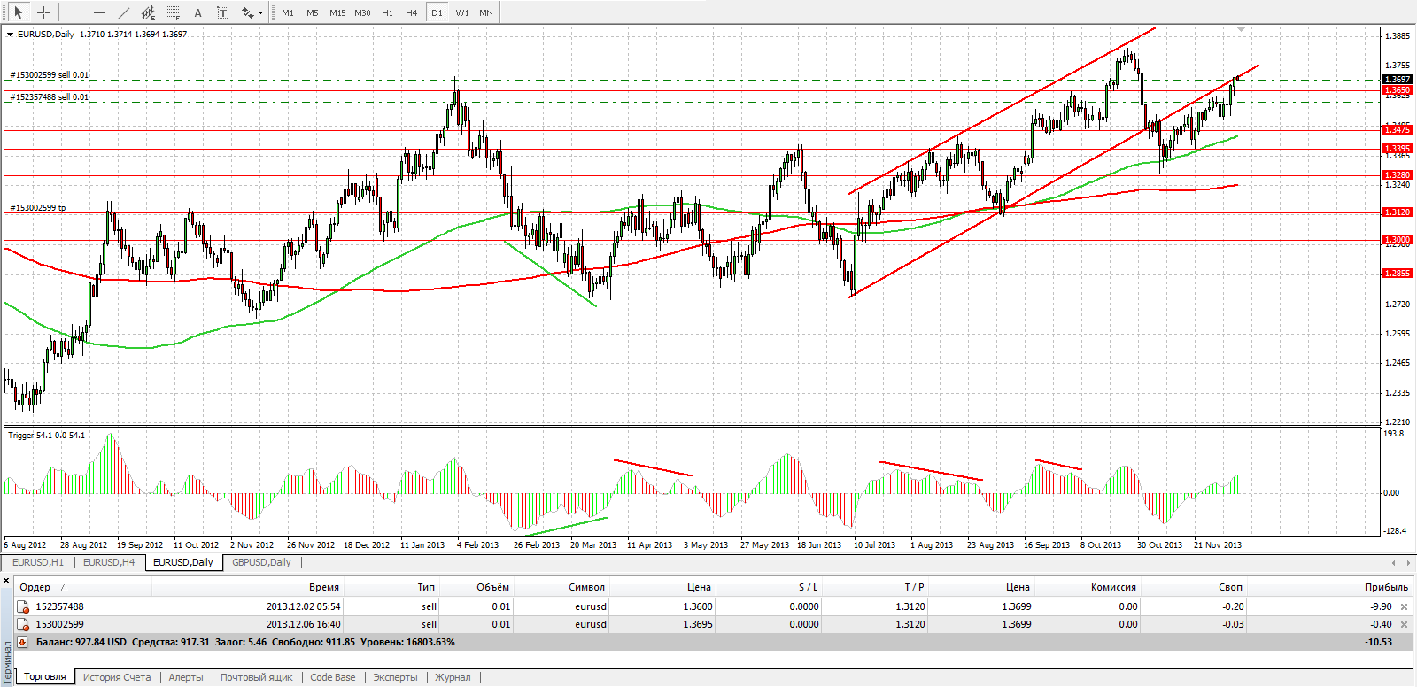Switch chart to W1 timeframe
1417x687 pixels.
(461, 12)
